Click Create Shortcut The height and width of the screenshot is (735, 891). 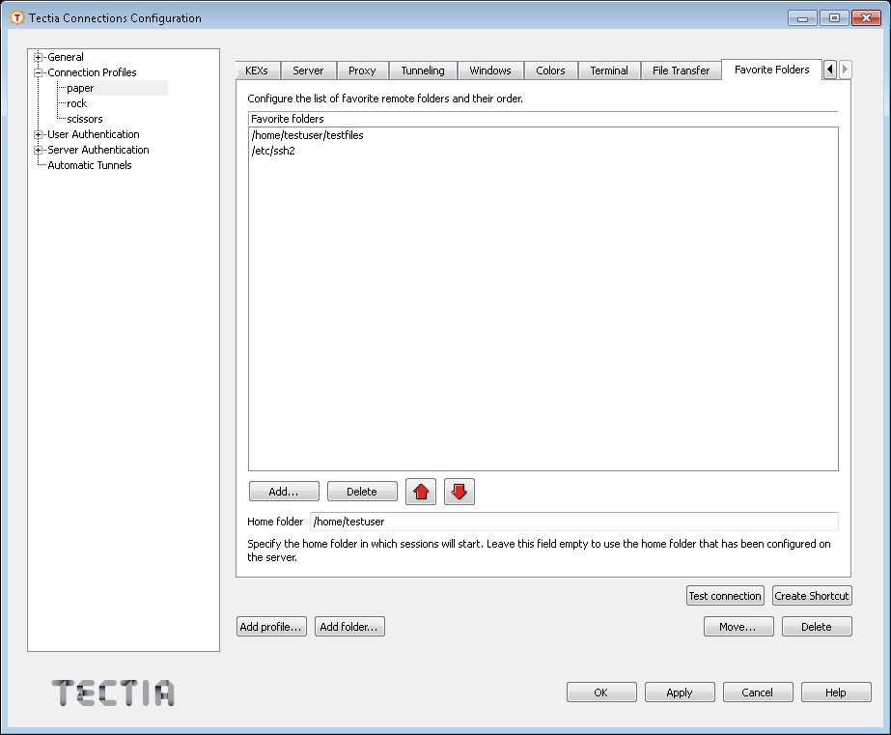click(x=812, y=595)
